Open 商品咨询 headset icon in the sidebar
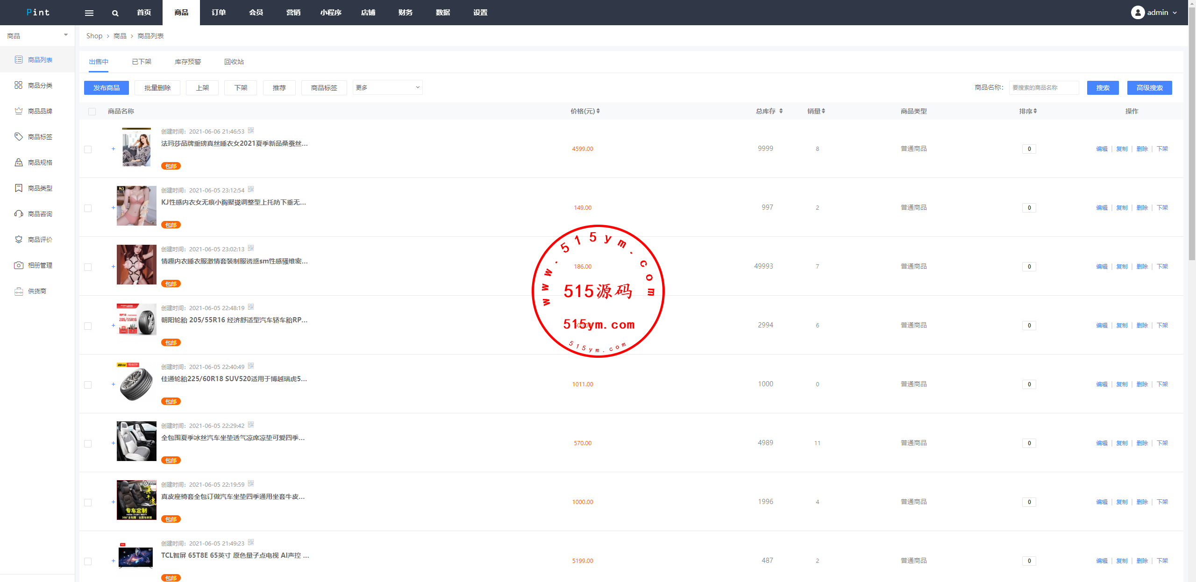This screenshot has height=582, width=1196. click(x=19, y=213)
